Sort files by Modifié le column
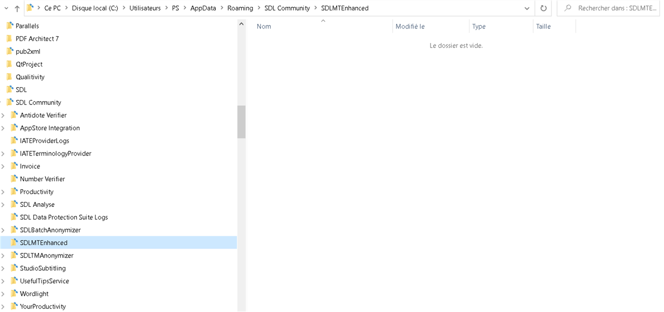The image size is (664, 312). pos(410,26)
